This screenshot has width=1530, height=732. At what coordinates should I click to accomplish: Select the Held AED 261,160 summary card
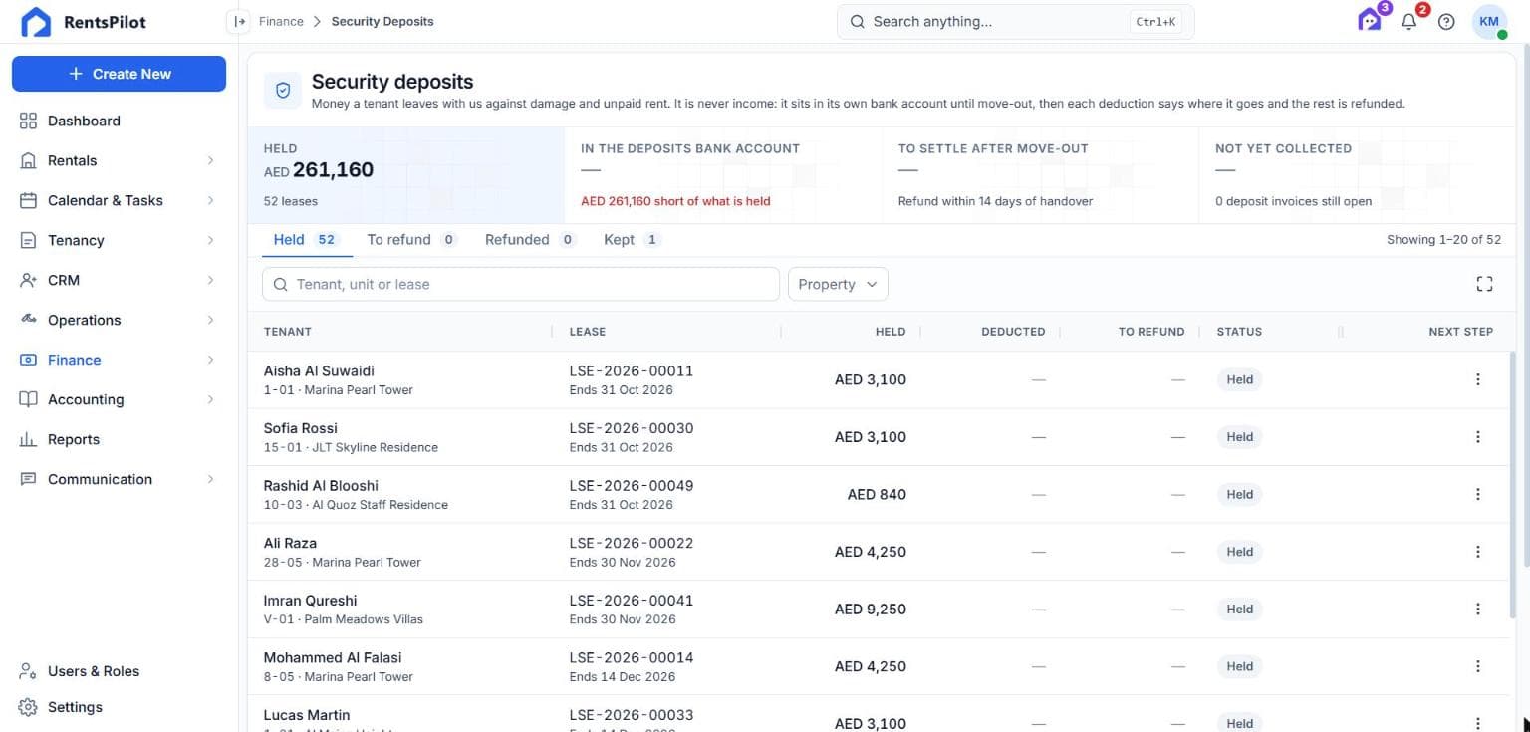406,175
